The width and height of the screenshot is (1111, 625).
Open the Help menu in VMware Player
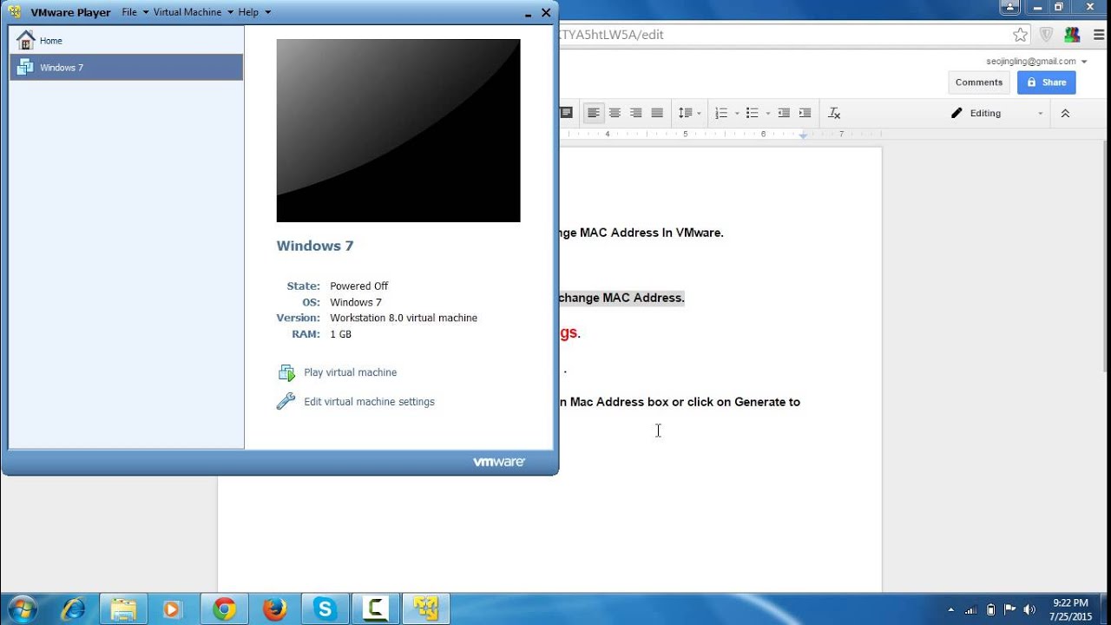click(248, 12)
